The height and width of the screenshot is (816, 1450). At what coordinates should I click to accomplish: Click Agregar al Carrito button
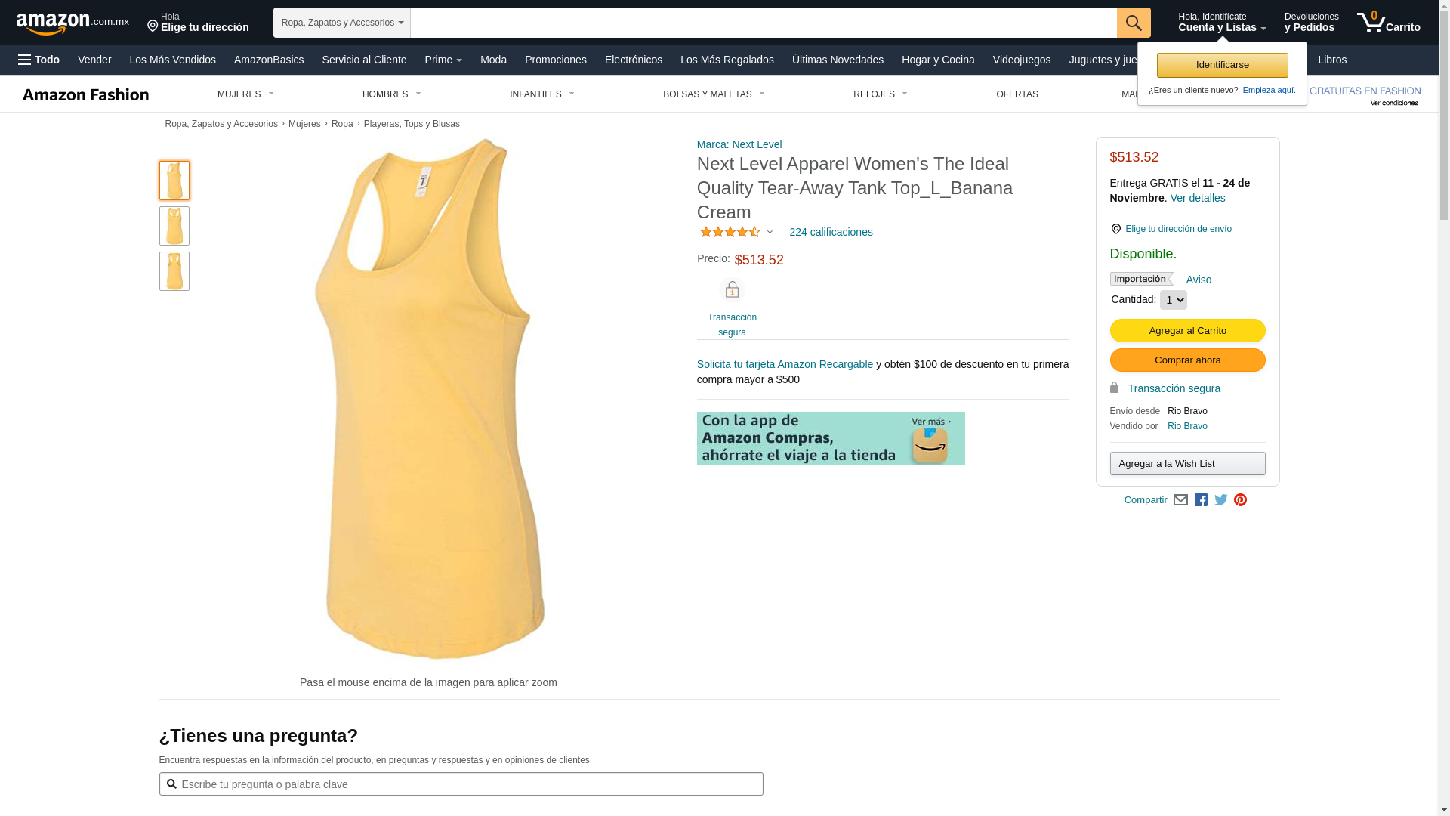pos(1187,331)
